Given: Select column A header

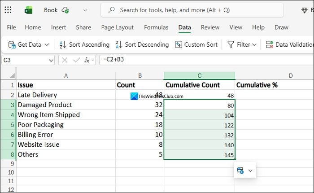Looking at the screenshot, I should pos(66,76).
